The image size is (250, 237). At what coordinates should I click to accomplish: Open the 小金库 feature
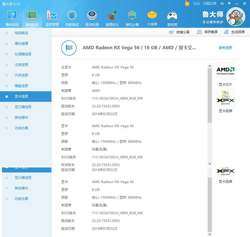pos(152,17)
